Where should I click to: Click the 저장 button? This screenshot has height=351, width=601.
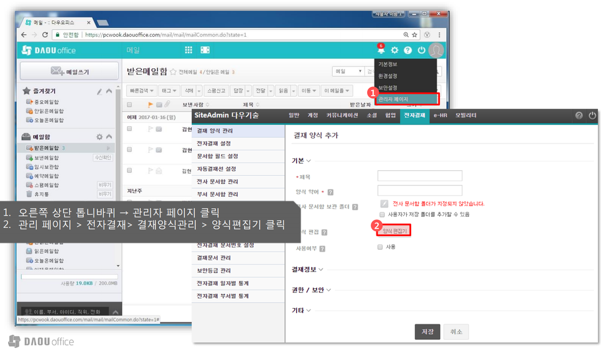point(427,332)
